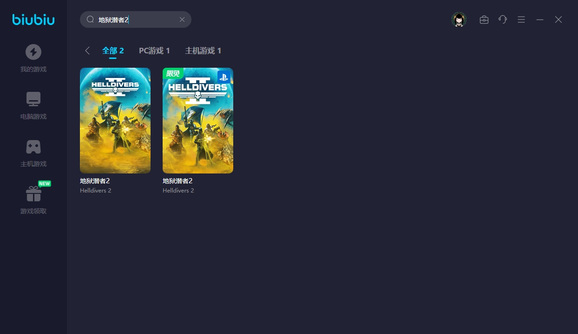Close the biubiu window

pos(558,19)
